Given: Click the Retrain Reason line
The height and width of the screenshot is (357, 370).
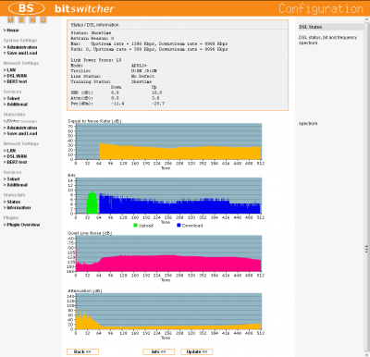Looking at the screenshot, I should click(x=92, y=38).
